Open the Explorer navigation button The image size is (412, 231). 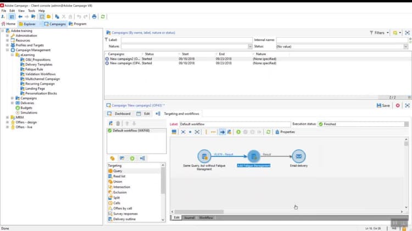tap(27, 24)
